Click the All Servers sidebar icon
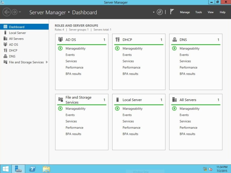 [x=5, y=39]
